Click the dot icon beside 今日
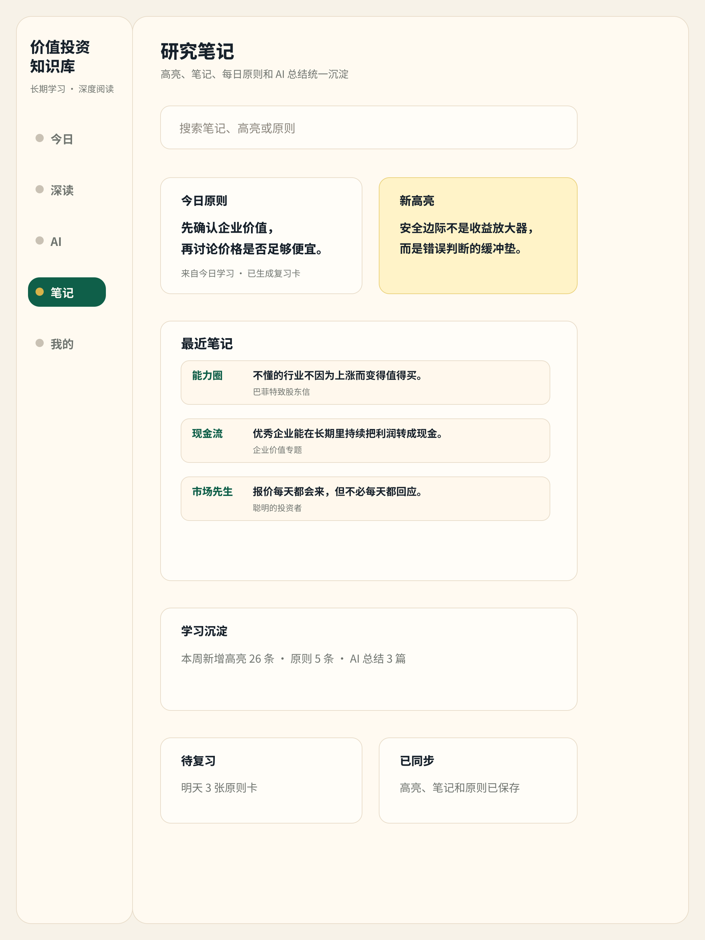This screenshot has width=705, height=940. point(40,138)
